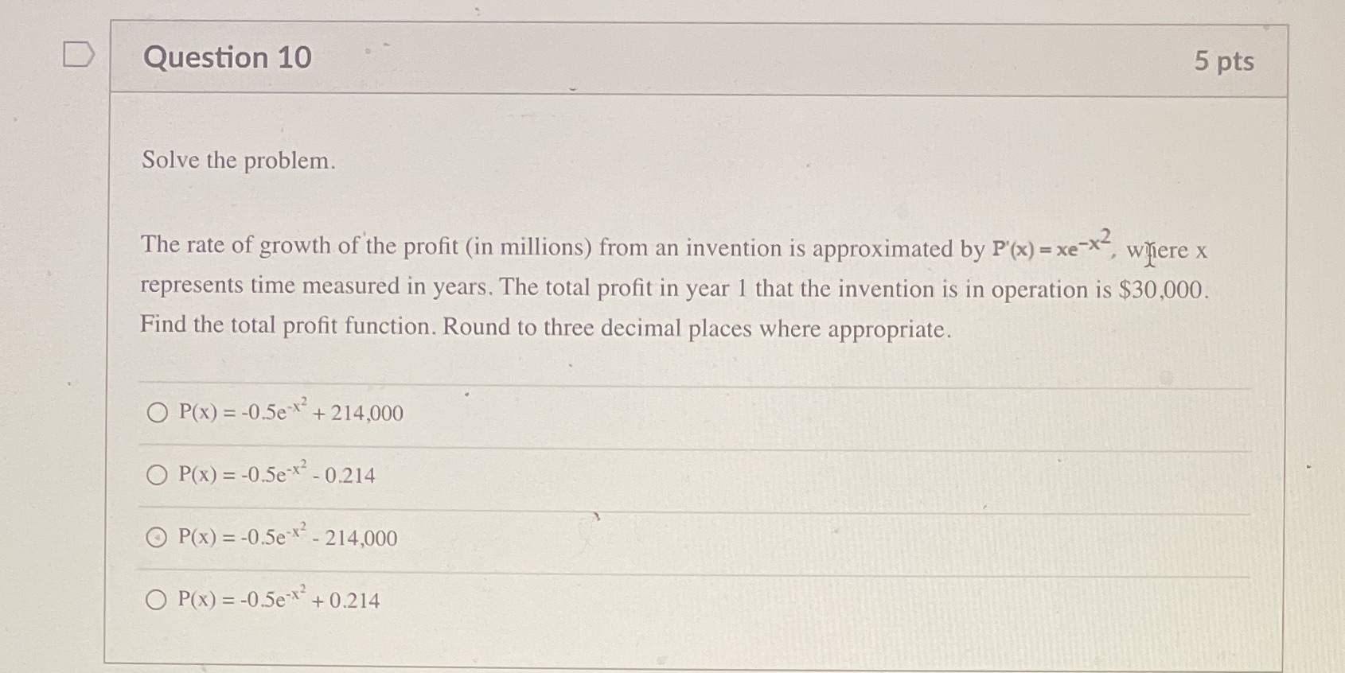Click the first answer choice label text
1345x673 pixels.
pos(290,413)
